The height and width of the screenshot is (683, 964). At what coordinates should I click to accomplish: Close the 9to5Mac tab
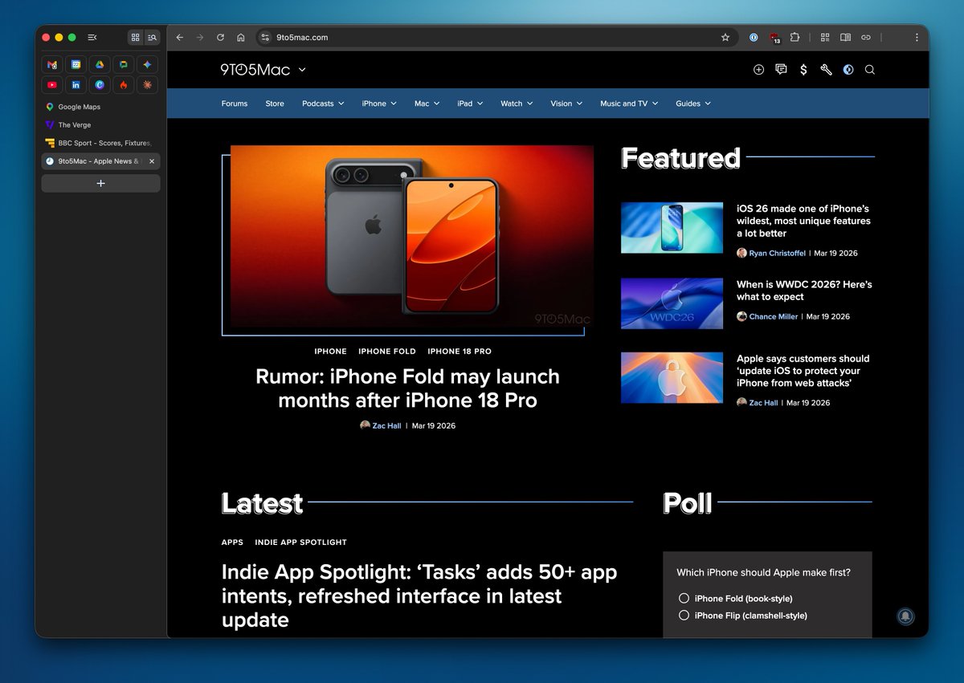tap(152, 161)
